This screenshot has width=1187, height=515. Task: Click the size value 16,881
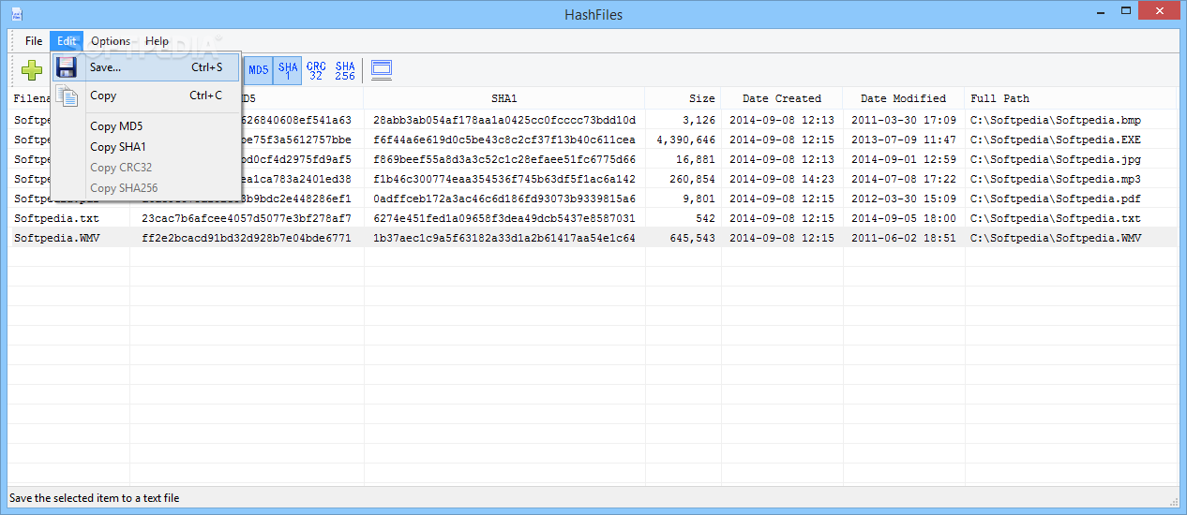[696, 159]
